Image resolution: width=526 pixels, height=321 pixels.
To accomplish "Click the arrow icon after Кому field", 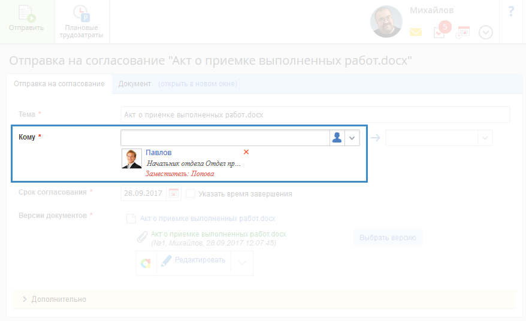I will click(x=376, y=138).
